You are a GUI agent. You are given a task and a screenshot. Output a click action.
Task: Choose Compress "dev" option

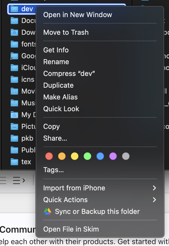click(x=69, y=74)
